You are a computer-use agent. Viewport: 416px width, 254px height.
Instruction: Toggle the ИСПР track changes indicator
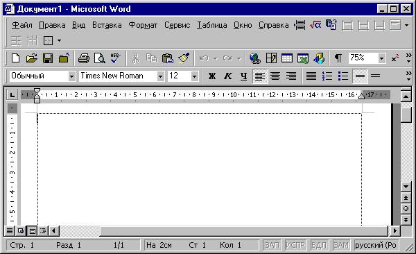click(x=295, y=245)
